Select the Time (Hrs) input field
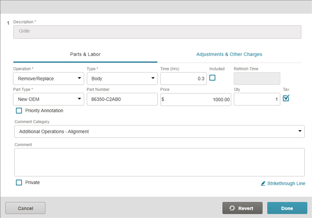The height and width of the screenshot is (218, 312). (x=183, y=78)
